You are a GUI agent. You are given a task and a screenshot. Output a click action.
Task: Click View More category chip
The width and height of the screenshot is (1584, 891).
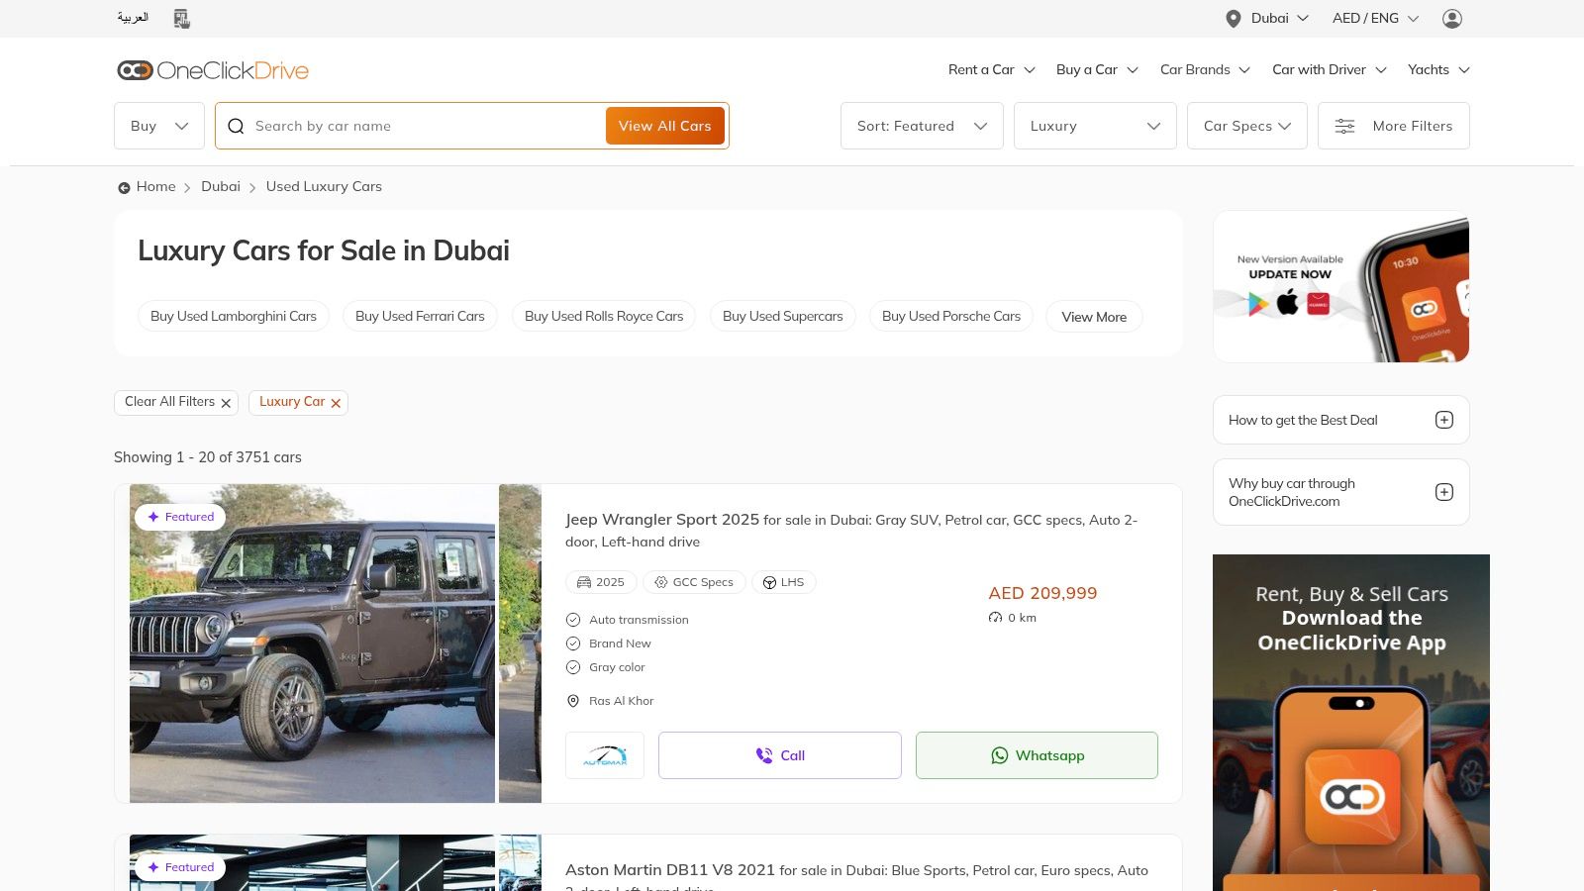coord(1094,317)
